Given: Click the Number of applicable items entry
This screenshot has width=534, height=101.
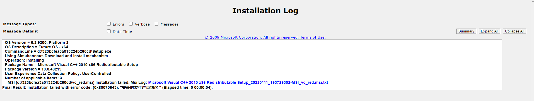Looking at the screenshot, I should (33, 78).
